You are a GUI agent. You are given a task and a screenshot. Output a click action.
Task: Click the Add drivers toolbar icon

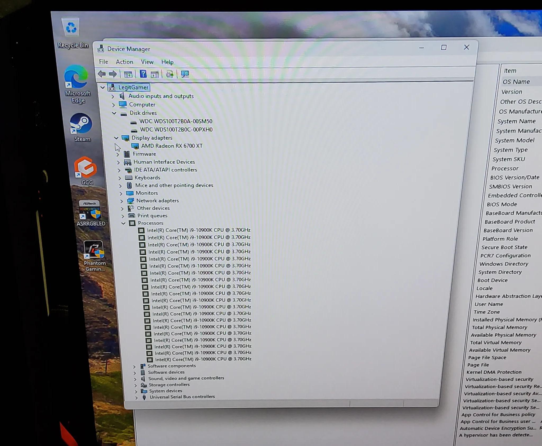click(170, 74)
